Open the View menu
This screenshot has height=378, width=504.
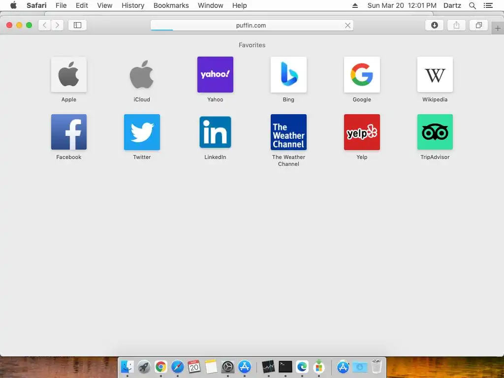coord(105,5)
